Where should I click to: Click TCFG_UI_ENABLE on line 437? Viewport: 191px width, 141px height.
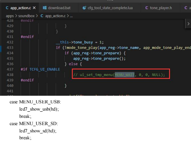45,69
